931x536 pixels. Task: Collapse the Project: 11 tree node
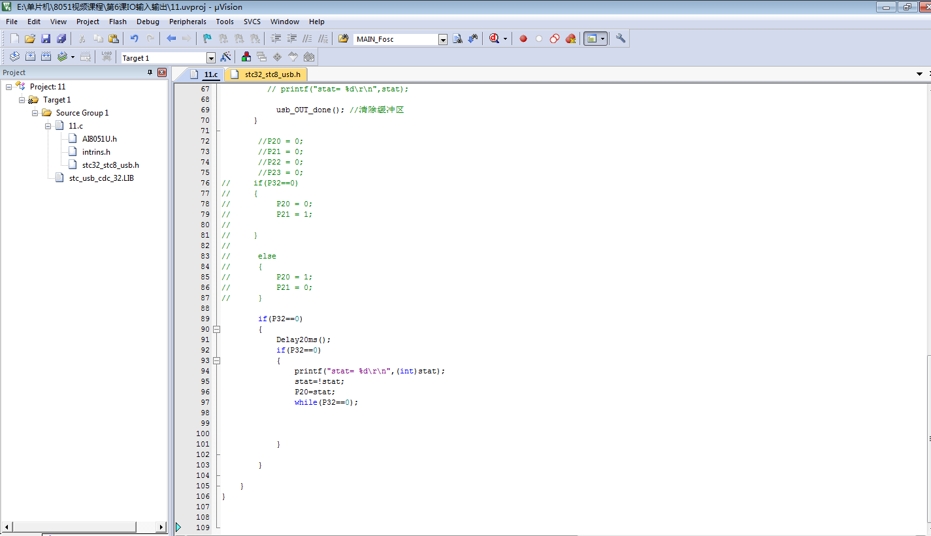8,87
